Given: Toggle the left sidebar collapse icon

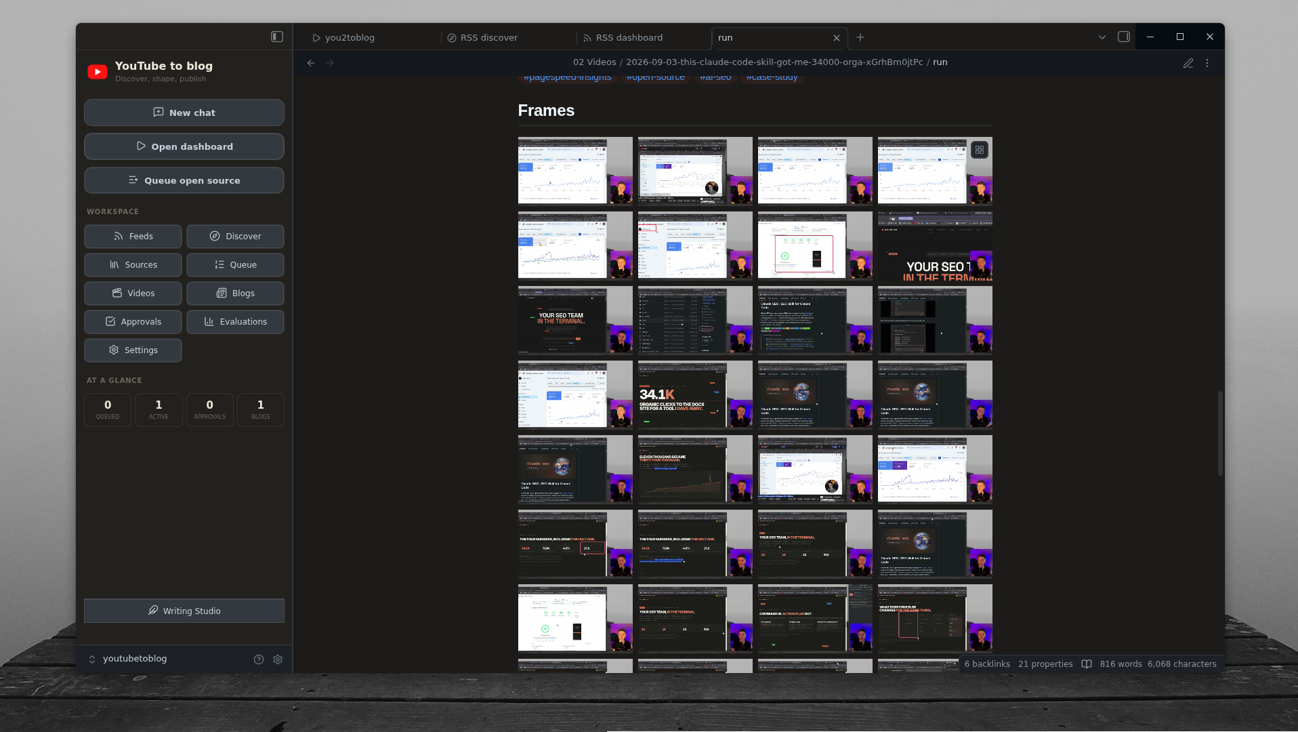Looking at the screenshot, I should (277, 37).
